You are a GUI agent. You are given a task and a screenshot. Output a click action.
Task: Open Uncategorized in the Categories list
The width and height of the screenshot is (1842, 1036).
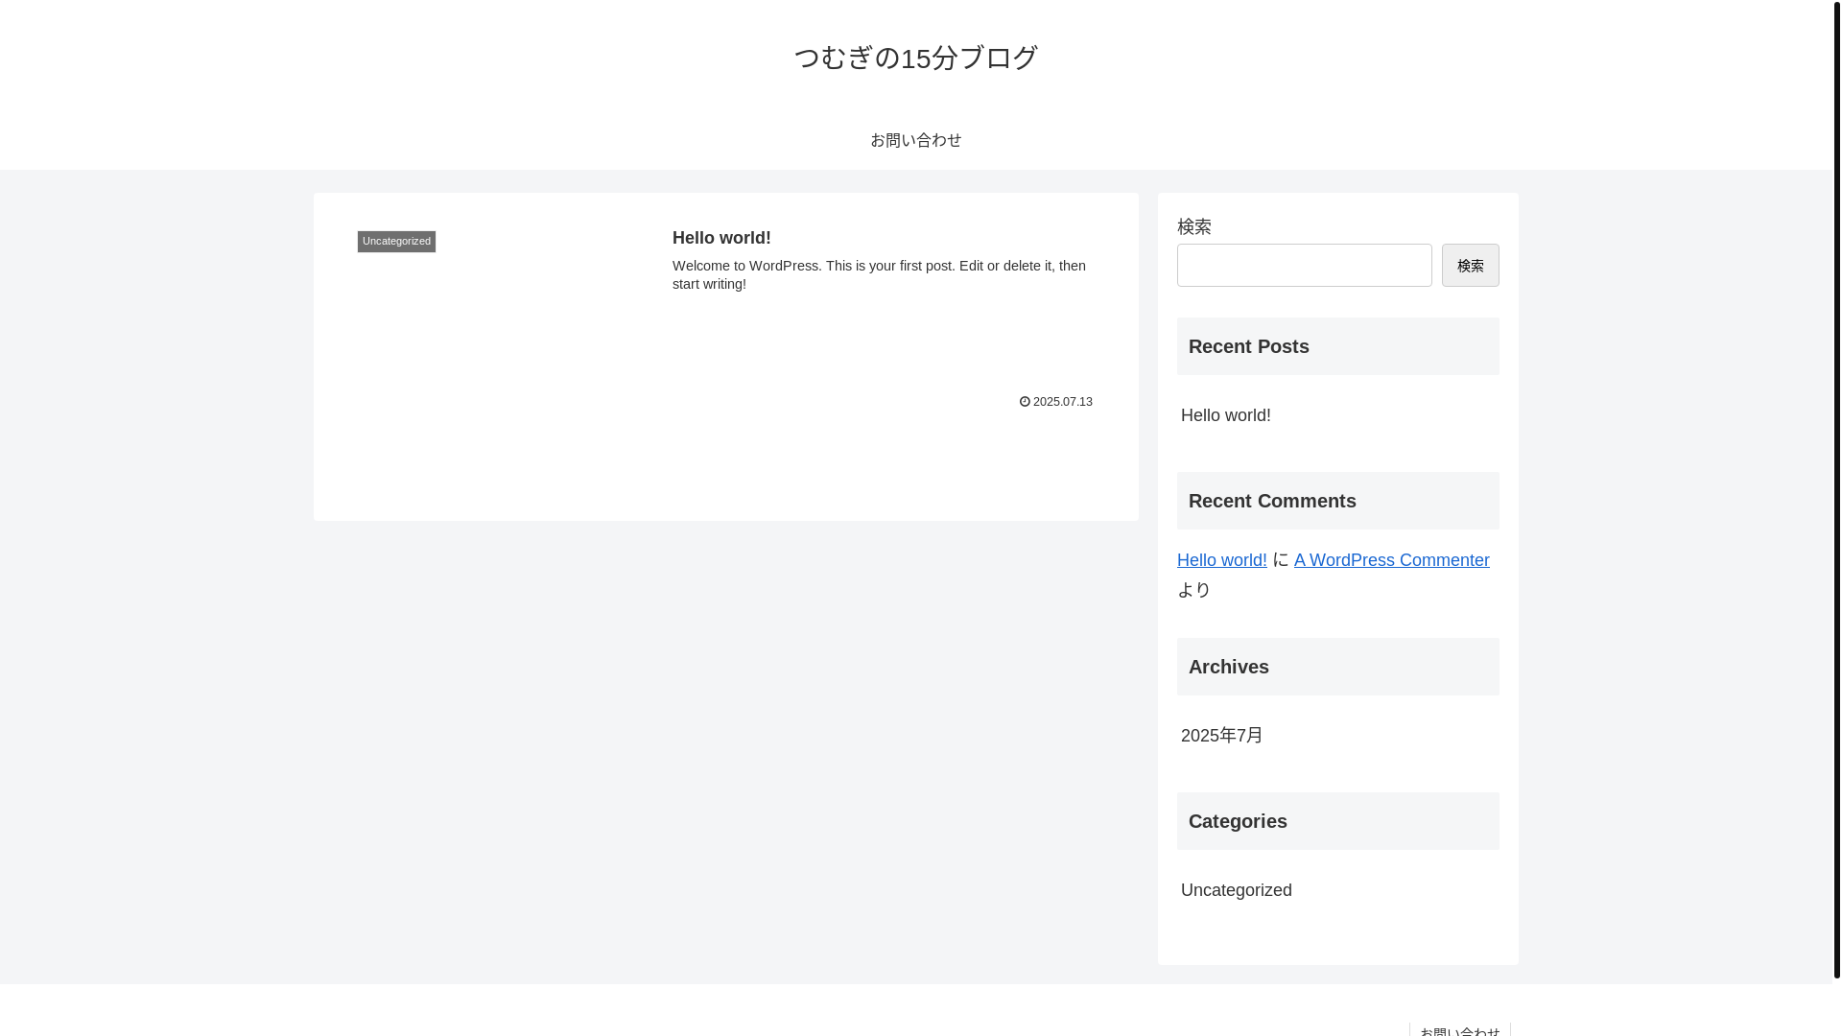[1236, 890]
